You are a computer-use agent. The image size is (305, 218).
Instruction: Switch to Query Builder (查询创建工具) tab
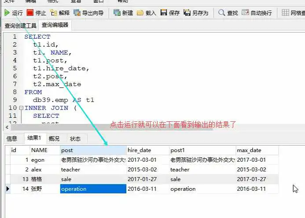click(x=20, y=26)
